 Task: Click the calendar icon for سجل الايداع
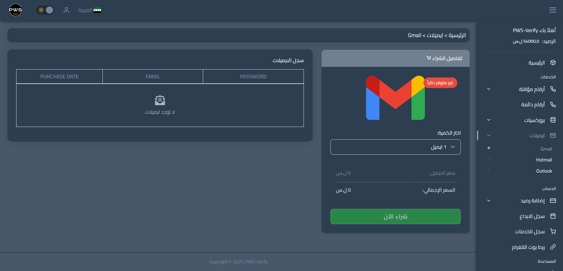[x=553, y=216]
